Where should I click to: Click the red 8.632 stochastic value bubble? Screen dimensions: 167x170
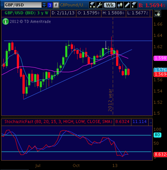160,154
